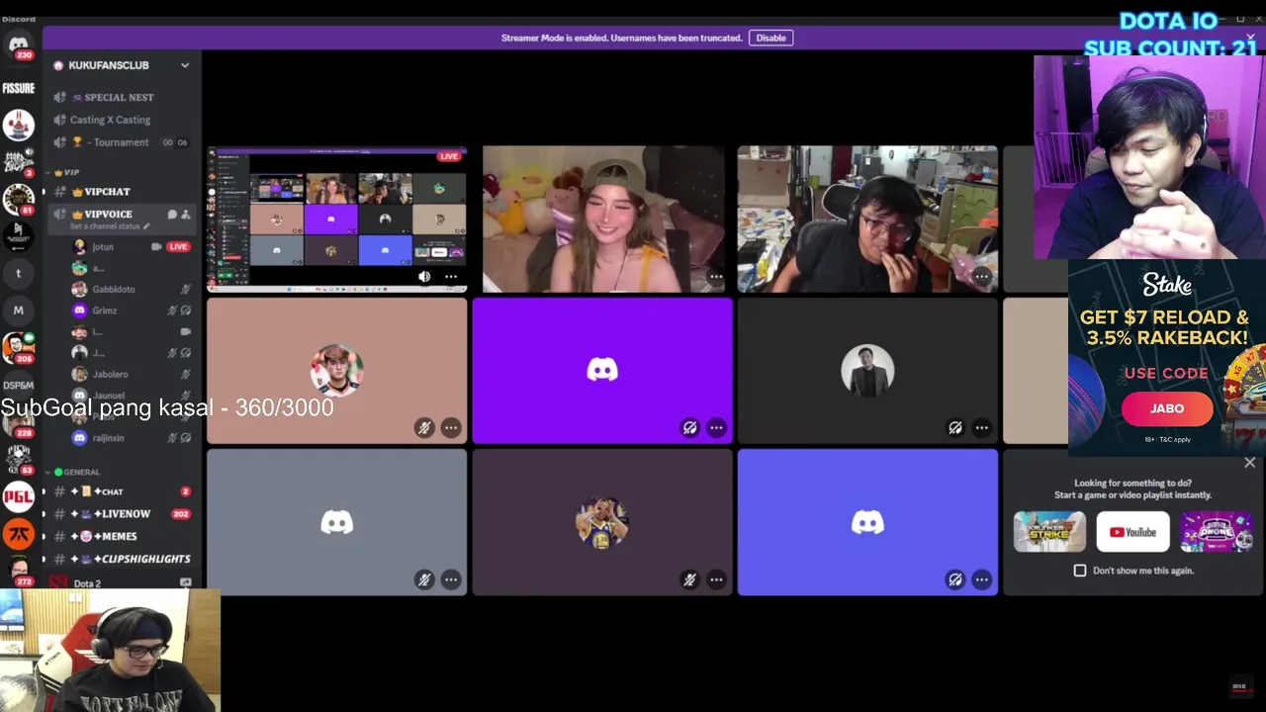Image resolution: width=1266 pixels, height=712 pixels.
Task: Expand the arrow beside MEMES channel
Action: (44, 536)
